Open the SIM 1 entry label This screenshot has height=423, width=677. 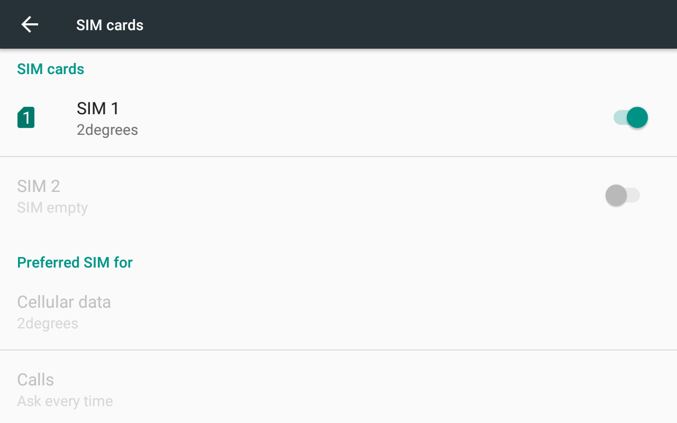pyautogui.click(x=98, y=108)
